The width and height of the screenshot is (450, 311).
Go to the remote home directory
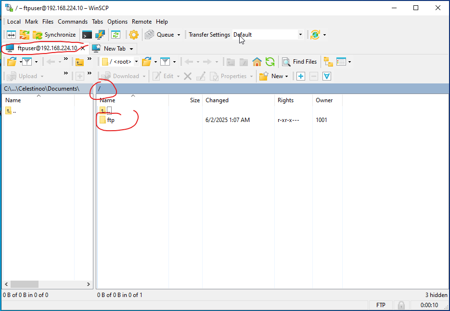click(257, 62)
